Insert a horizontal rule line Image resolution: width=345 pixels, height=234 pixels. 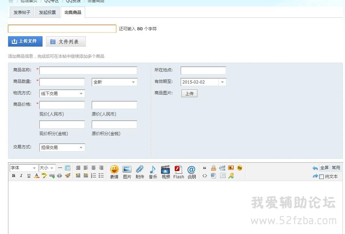60,167
